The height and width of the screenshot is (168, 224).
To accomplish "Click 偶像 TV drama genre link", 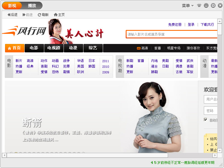I will pyautogui.click(x=179, y=66).
